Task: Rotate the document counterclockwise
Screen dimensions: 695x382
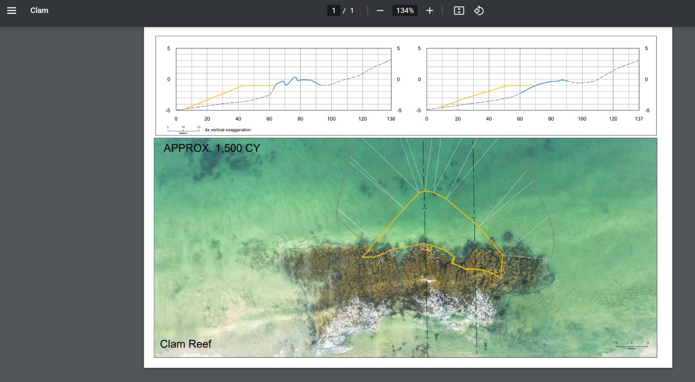Action: point(478,10)
